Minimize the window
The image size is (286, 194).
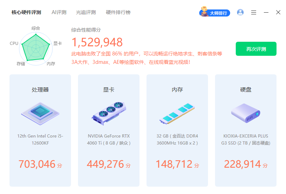tap(266, 12)
